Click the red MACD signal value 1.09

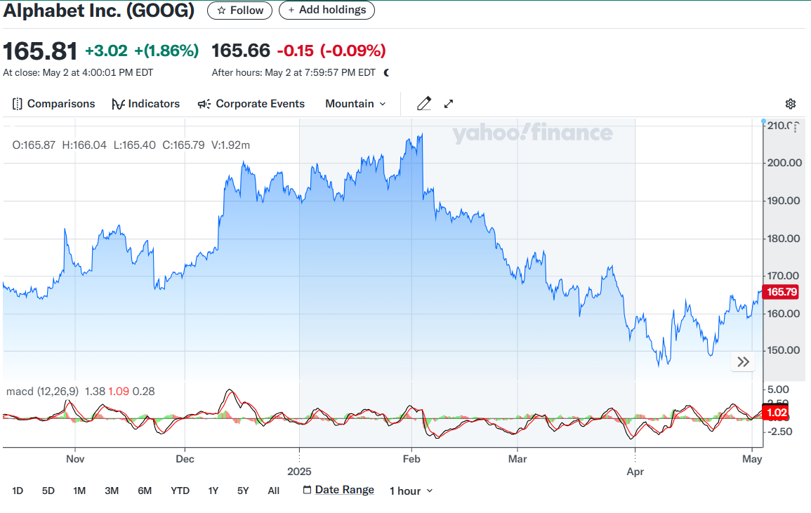119,392
